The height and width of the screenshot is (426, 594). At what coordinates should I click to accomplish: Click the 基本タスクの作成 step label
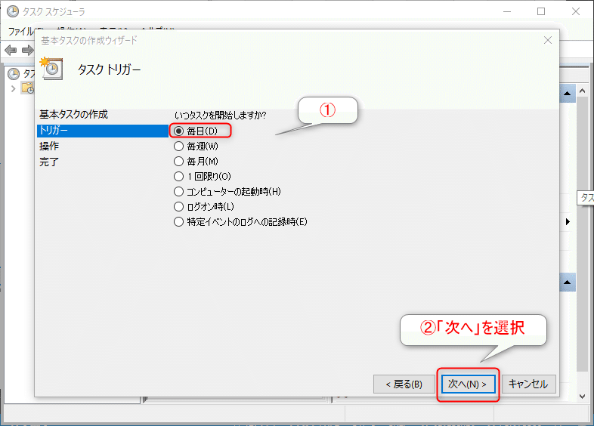click(x=73, y=114)
